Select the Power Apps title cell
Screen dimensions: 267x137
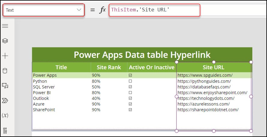click(x=45, y=75)
